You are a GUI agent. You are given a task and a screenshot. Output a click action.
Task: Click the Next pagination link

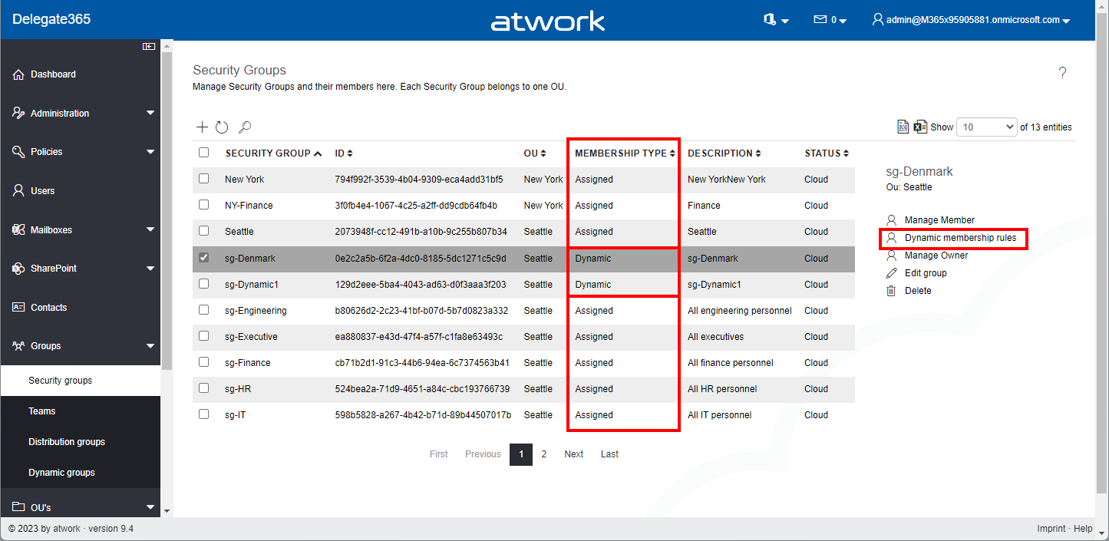(x=574, y=454)
